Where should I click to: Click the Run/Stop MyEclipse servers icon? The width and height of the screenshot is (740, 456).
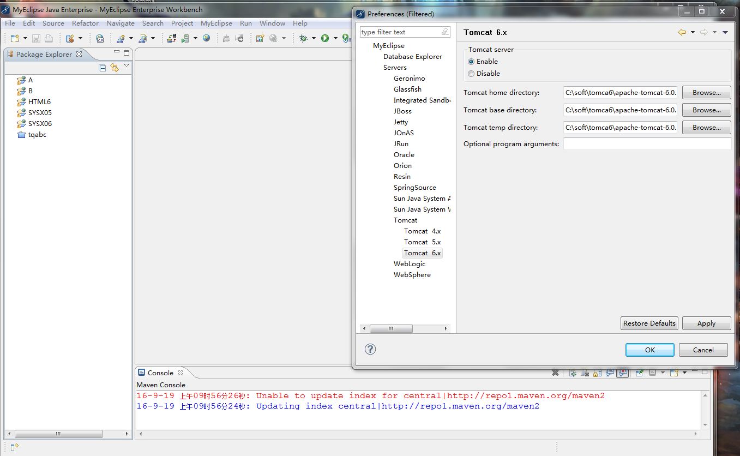pyautogui.click(x=185, y=38)
